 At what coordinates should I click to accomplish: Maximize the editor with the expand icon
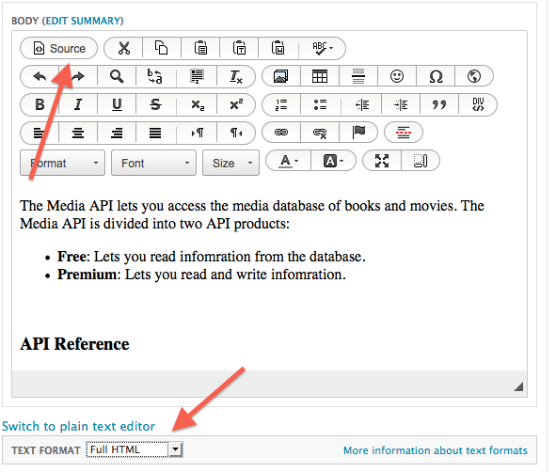(382, 161)
